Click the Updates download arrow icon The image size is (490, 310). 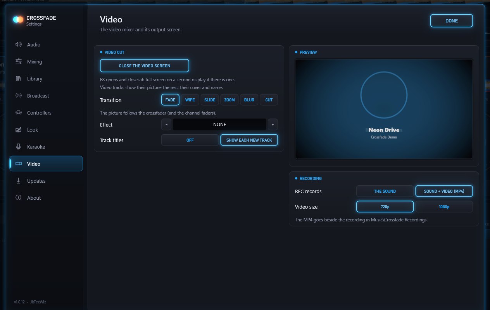18,181
